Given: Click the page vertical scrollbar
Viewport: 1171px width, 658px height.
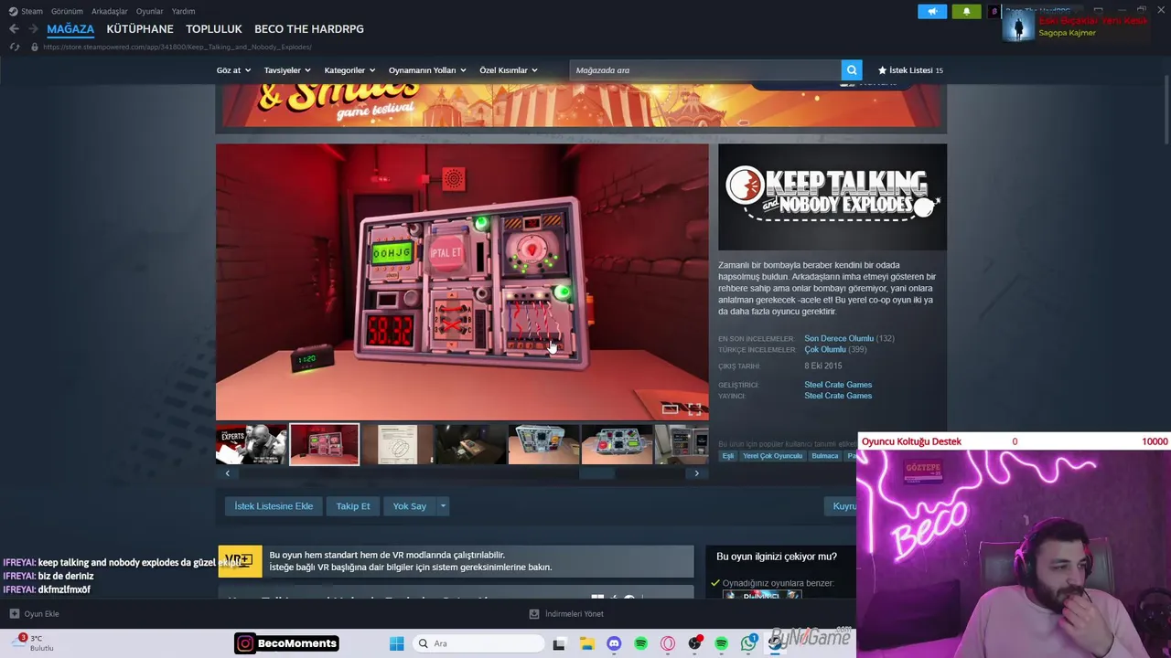Looking at the screenshot, I should tap(1166, 110).
